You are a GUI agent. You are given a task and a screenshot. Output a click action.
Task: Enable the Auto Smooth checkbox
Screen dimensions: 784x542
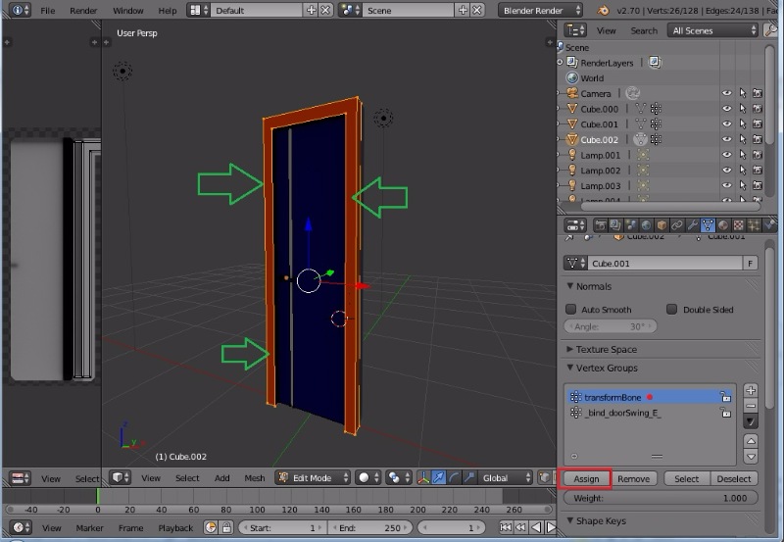tap(572, 309)
